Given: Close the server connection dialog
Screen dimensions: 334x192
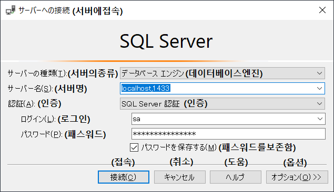Looking at the screenshot, I should point(322,10).
